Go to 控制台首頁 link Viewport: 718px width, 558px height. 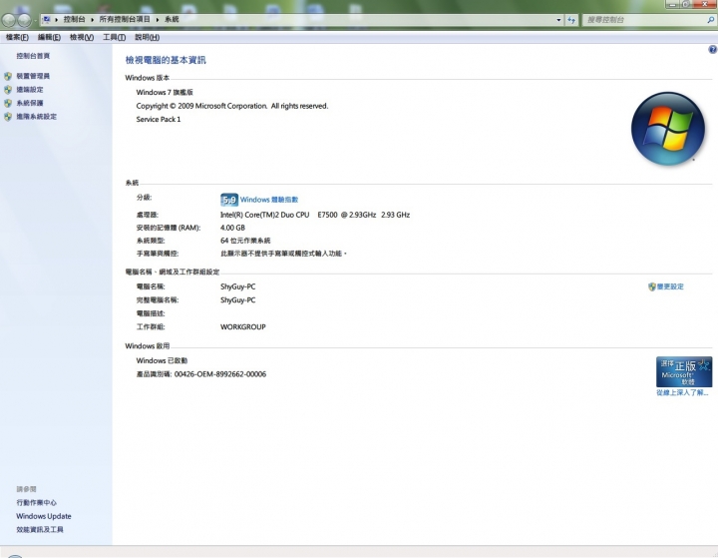coord(33,56)
